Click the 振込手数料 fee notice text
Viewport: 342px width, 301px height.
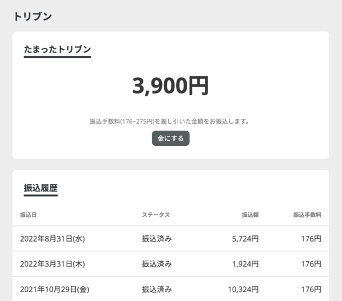point(170,121)
